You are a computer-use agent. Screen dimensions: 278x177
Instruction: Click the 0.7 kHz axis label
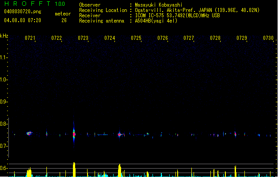pyautogui.click(x=3, y=146)
